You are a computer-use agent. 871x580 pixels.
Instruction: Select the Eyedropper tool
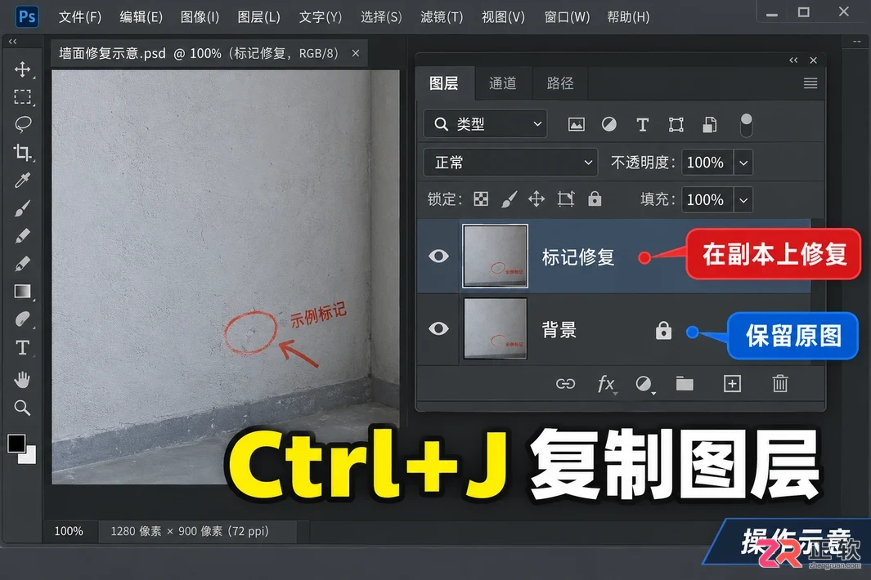(22, 180)
